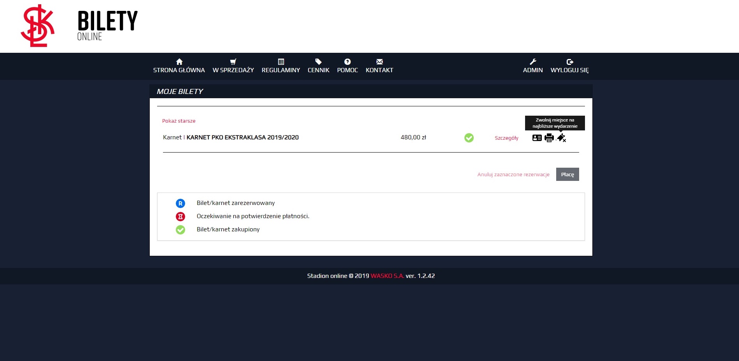Select the KARNET PKO EKSTRAKLASA 2019/2020 entry

click(242, 137)
